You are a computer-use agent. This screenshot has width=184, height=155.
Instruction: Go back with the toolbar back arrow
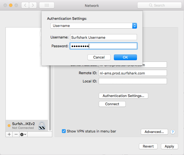25,5
